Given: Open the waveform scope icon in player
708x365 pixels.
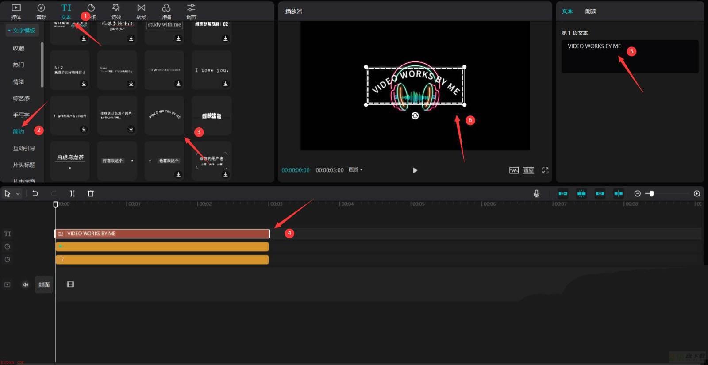Looking at the screenshot, I should [x=514, y=170].
